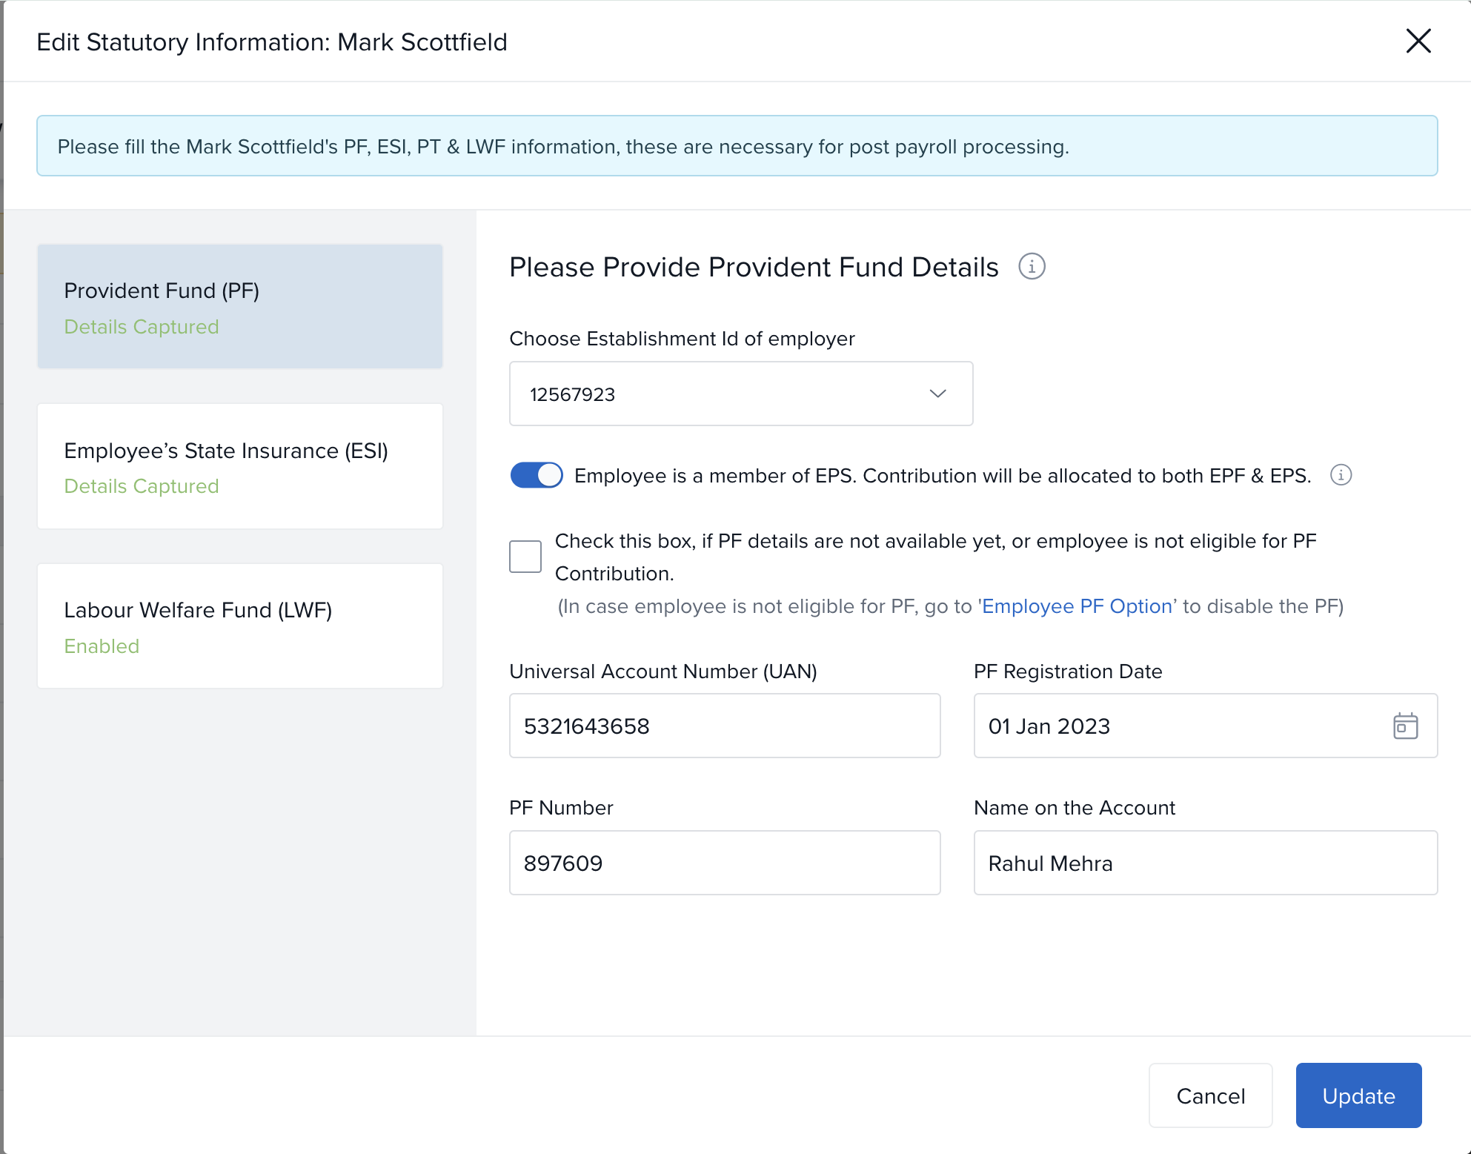Toggle off EPS membership switch

(x=537, y=475)
